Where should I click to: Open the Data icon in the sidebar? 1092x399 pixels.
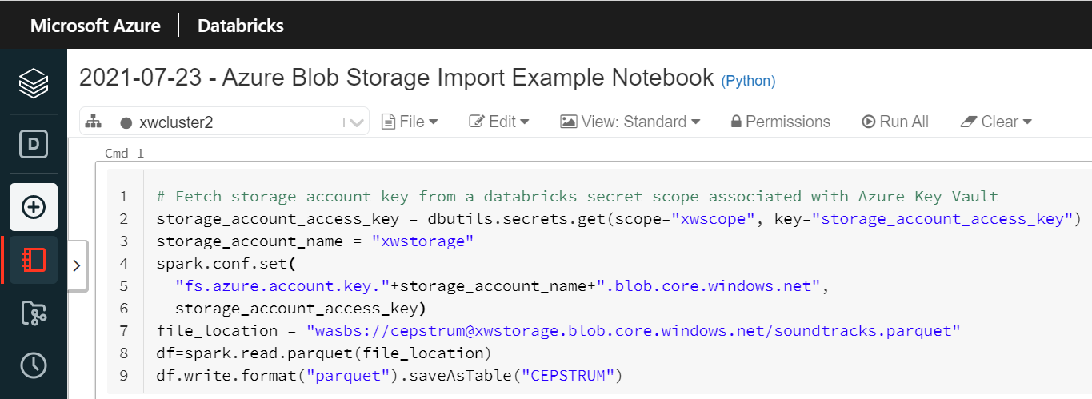(x=34, y=145)
